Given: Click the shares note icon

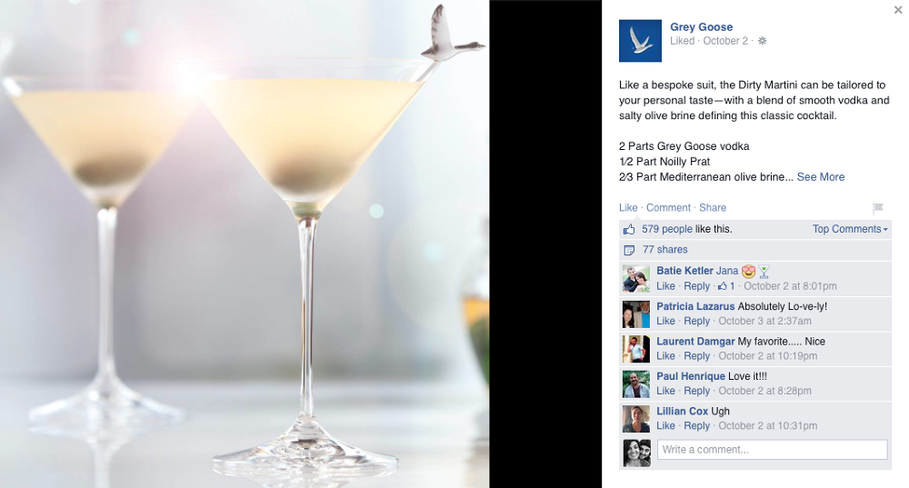Looking at the screenshot, I should (x=629, y=251).
